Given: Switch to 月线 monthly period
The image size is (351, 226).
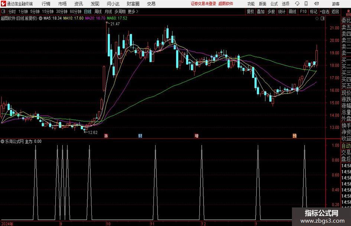Looking at the screenshot, I should click(108, 12).
